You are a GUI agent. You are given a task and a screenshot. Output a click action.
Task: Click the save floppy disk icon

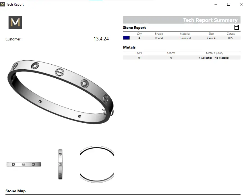(236, 27)
